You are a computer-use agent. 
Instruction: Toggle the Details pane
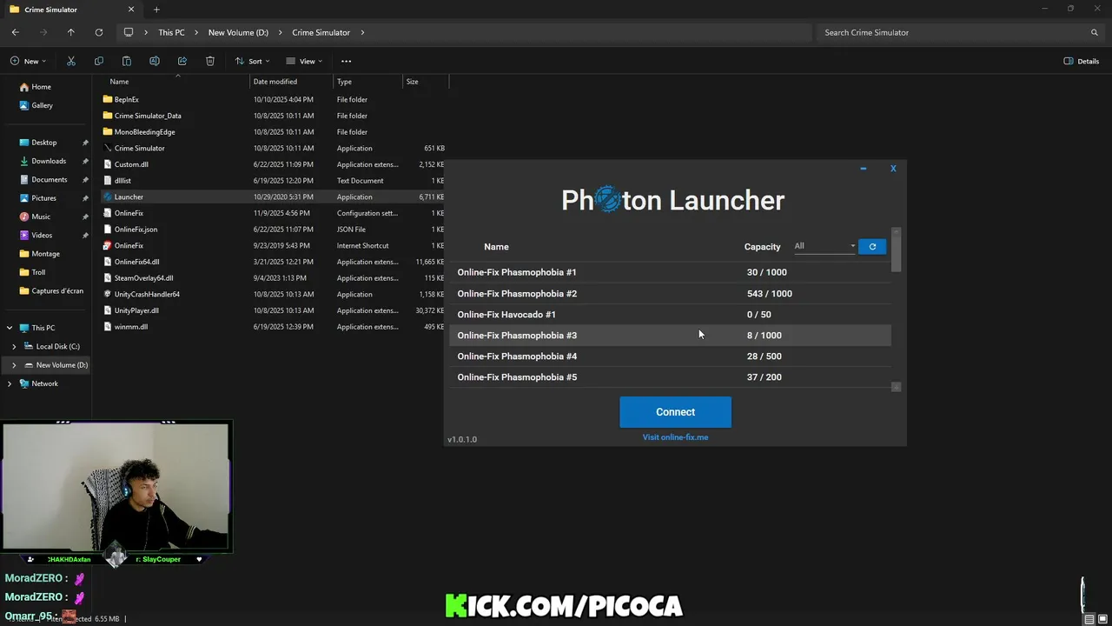click(x=1082, y=61)
